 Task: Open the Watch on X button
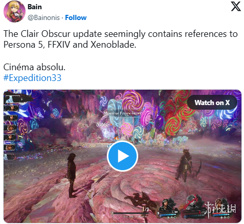(x=212, y=103)
